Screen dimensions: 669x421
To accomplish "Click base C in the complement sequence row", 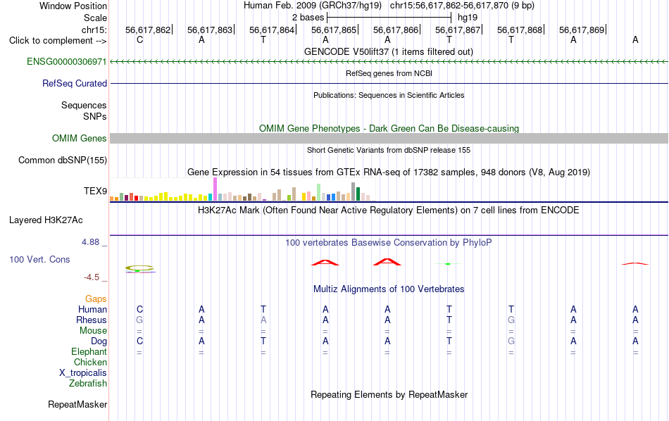I will pos(139,39).
